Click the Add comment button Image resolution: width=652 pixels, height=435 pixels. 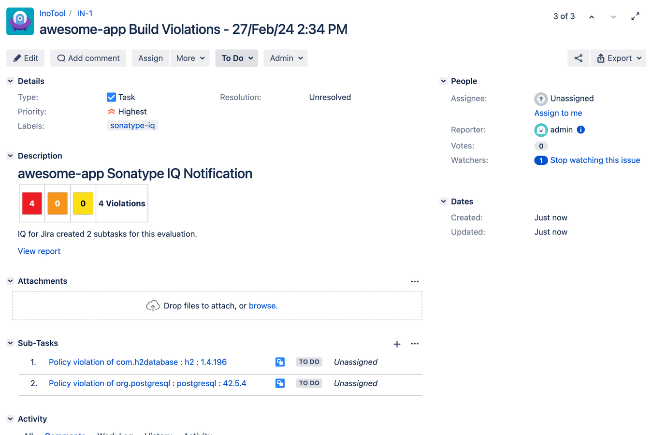click(x=88, y=58)
